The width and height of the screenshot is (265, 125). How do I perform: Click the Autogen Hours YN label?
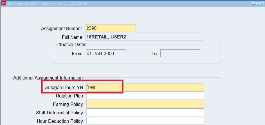tap(64, 87)
